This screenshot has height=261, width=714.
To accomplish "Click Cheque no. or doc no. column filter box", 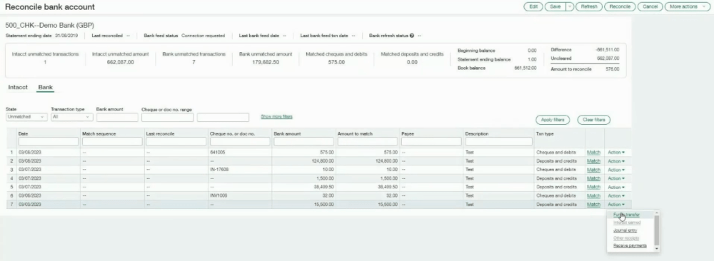I will coord(239,142).
